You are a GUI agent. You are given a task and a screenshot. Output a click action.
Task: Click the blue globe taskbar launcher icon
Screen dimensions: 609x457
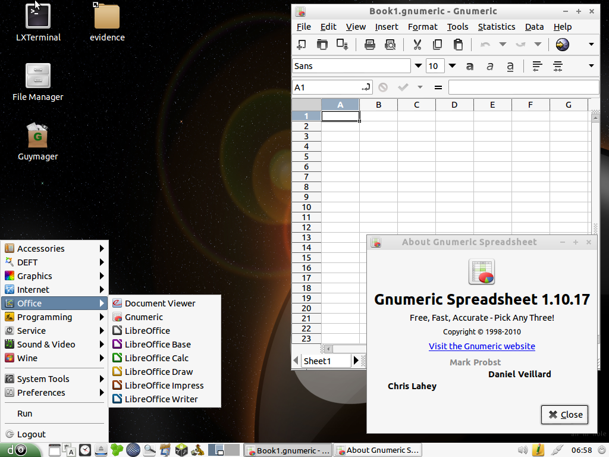point(133,450)
